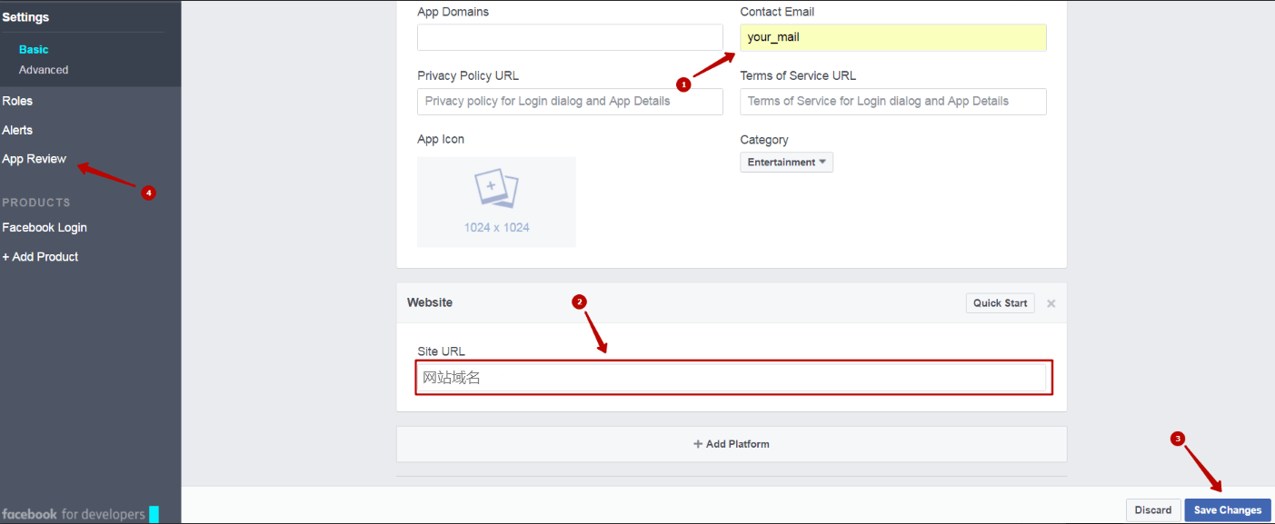Discard the changes
The width and height of the screenshot is (1275, 524).
[x=1153, y=510]
